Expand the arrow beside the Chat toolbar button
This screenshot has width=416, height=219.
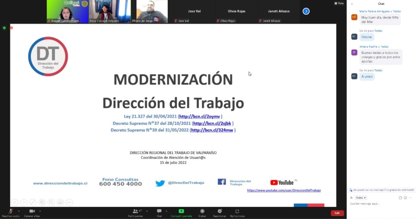[x=166, y=211]
